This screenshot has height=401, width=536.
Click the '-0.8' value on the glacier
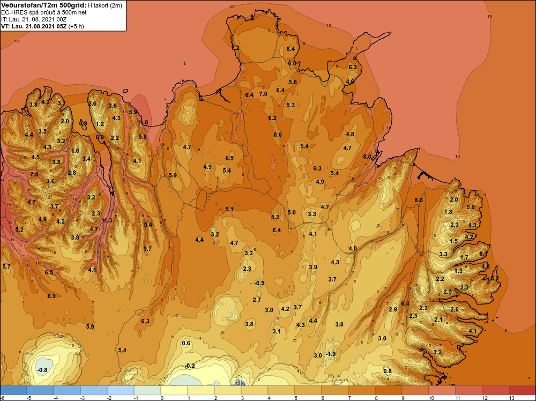click(x=42, y=370)
